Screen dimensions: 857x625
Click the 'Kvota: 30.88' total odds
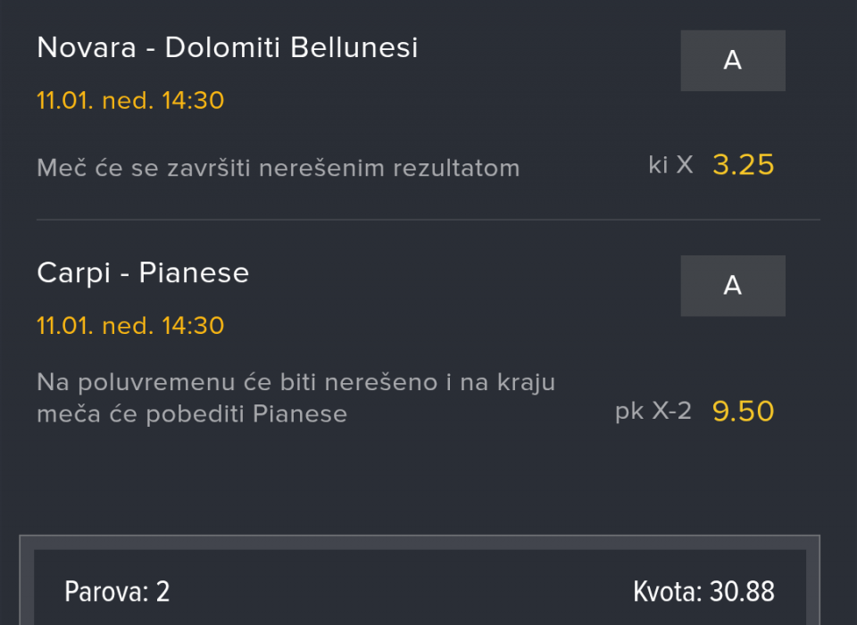(703, 591)
